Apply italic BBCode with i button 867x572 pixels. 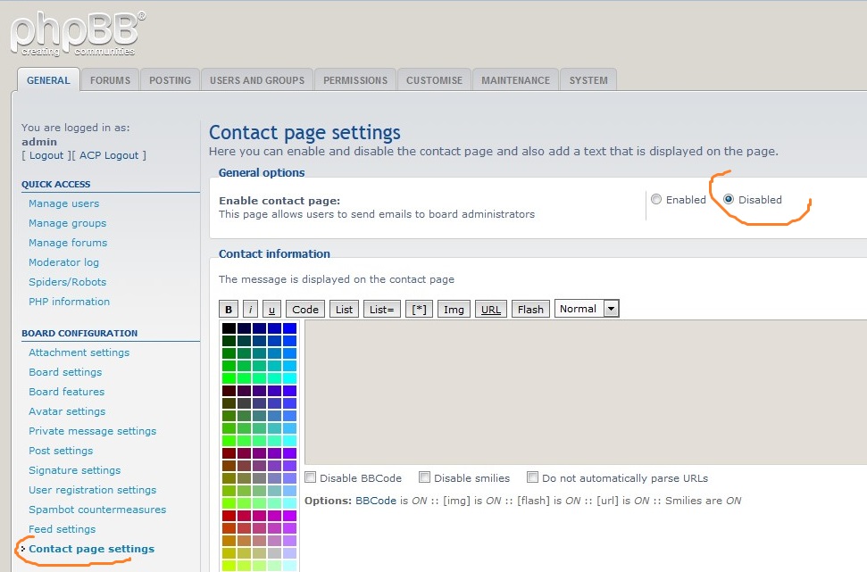251,310
